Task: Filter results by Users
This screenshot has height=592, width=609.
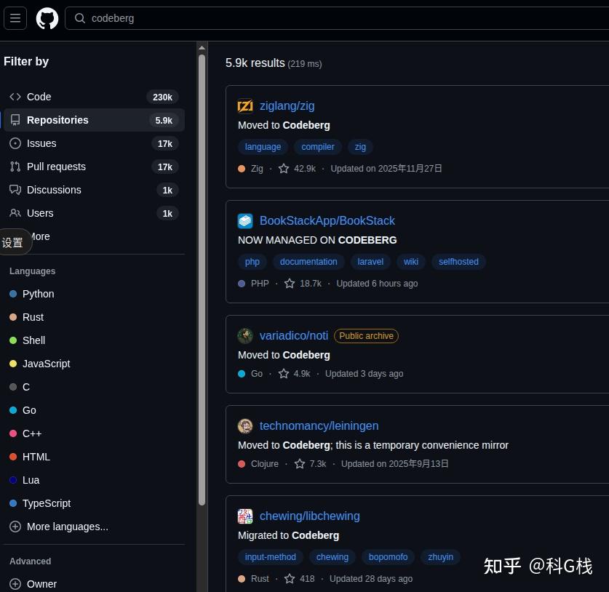Action: point(94,213)
